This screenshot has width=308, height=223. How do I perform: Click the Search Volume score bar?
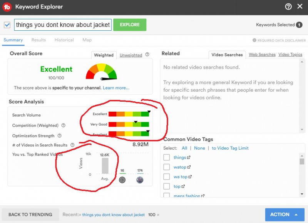pyautogui.click(x=129, y=114)
